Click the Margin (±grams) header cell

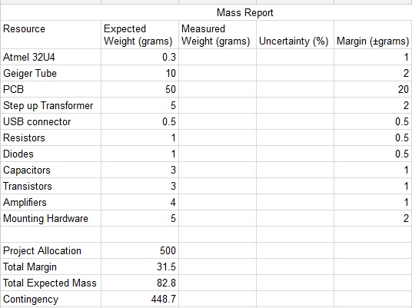click(373, 35)
